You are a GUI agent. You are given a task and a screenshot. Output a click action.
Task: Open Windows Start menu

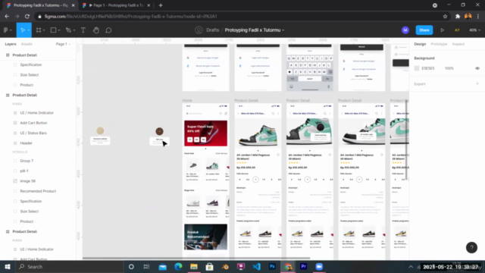tap(8, 266)
